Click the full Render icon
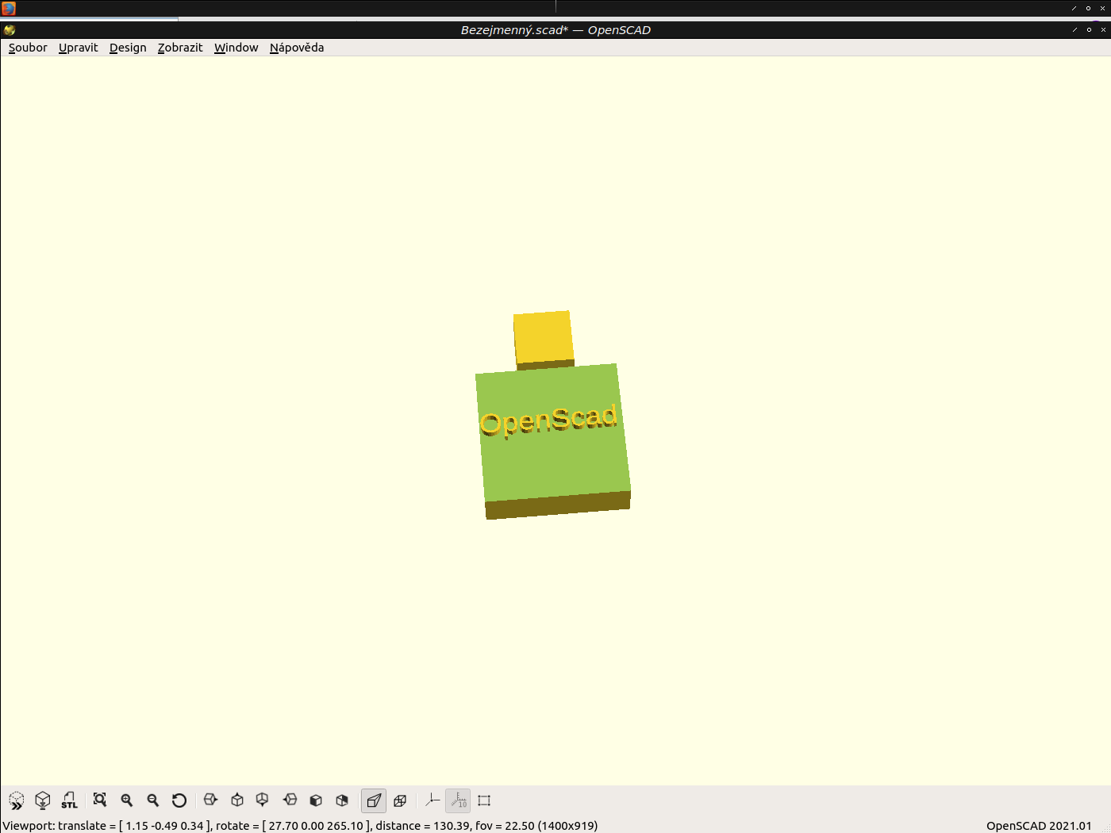Image resolution: width=1111 pixels, height=833 pixels. point(43,800)
